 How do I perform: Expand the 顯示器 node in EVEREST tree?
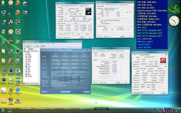(x=25, y=60)
